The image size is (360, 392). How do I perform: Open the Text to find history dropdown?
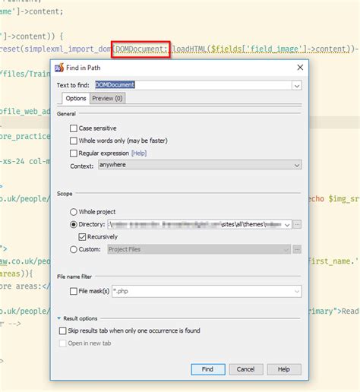(x=297, y=86)
